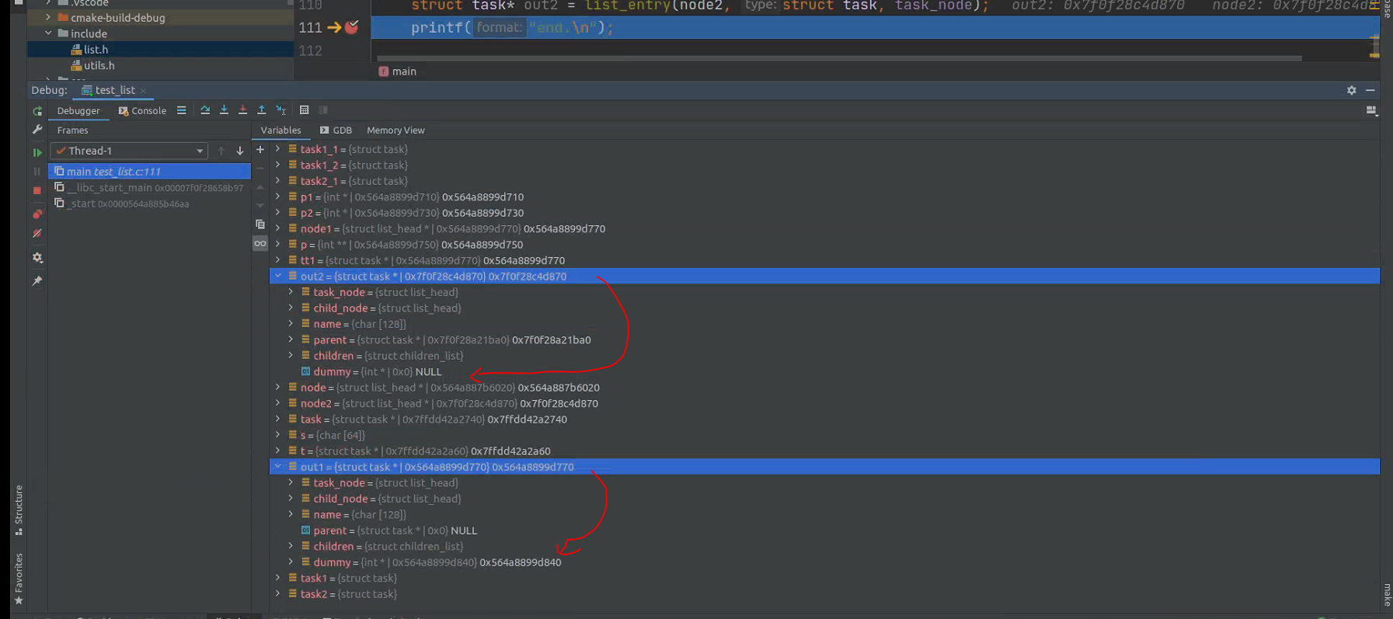Stop the debug session
This screenshot has height=619, width=1393.
point(37,190)
